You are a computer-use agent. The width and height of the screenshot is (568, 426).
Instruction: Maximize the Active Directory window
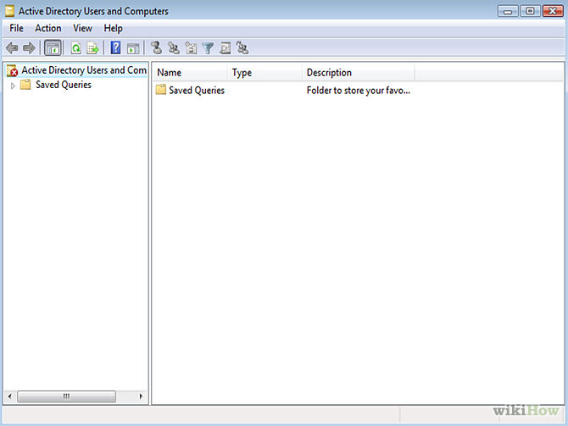tap(530, 11)
